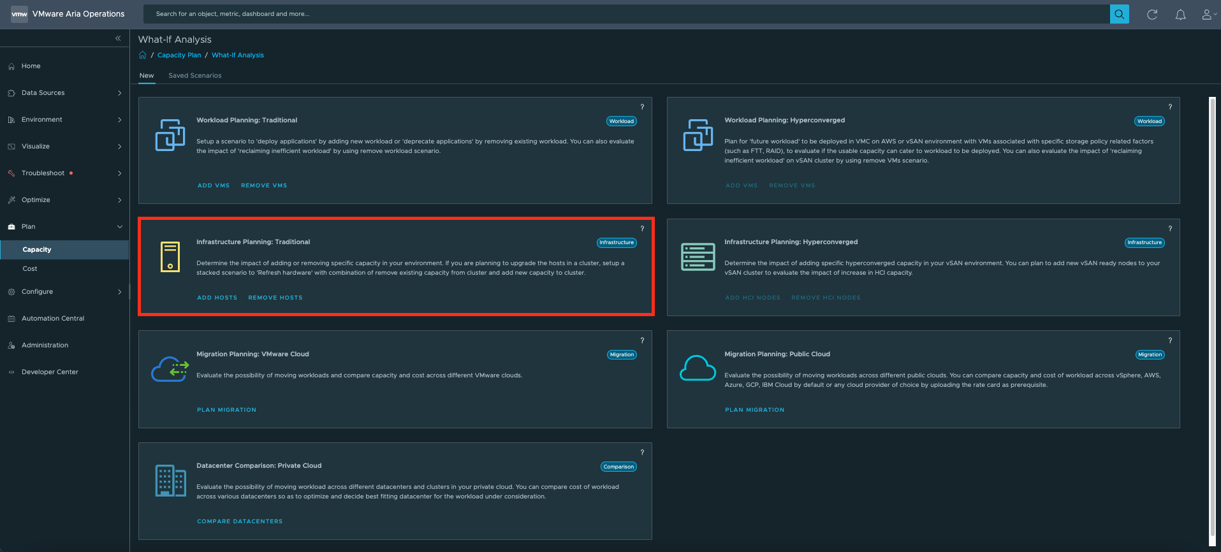Expand the Data Sources menu chevron
The width and height of the screenshot is (1221, 552).
pos(119,93)
